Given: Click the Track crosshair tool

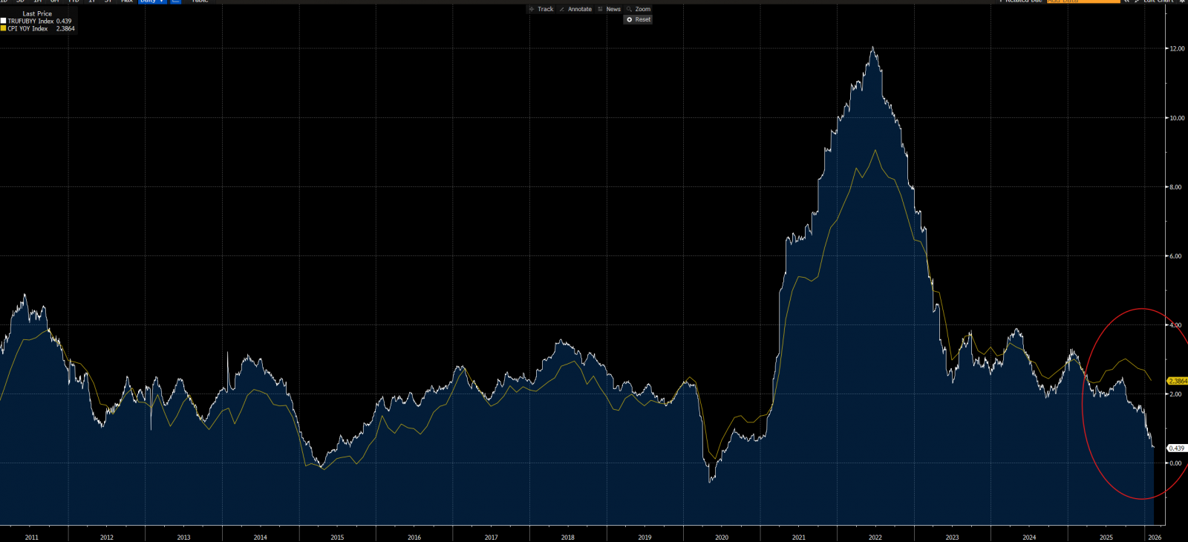Looking at the screenshot, I should tap(541, 9).
